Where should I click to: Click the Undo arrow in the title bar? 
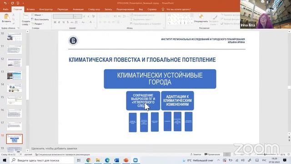5,3
